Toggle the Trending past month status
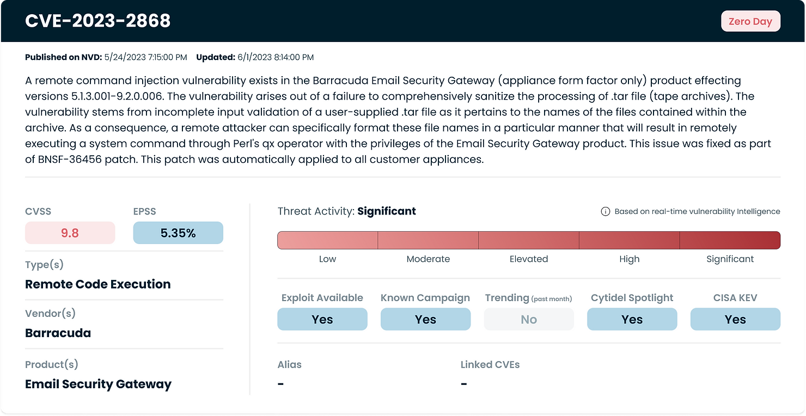 click(x=529, y=319)
